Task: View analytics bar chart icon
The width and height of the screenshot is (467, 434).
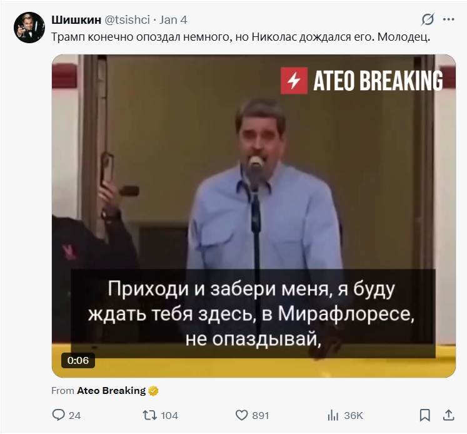Action: pos(333,415)
